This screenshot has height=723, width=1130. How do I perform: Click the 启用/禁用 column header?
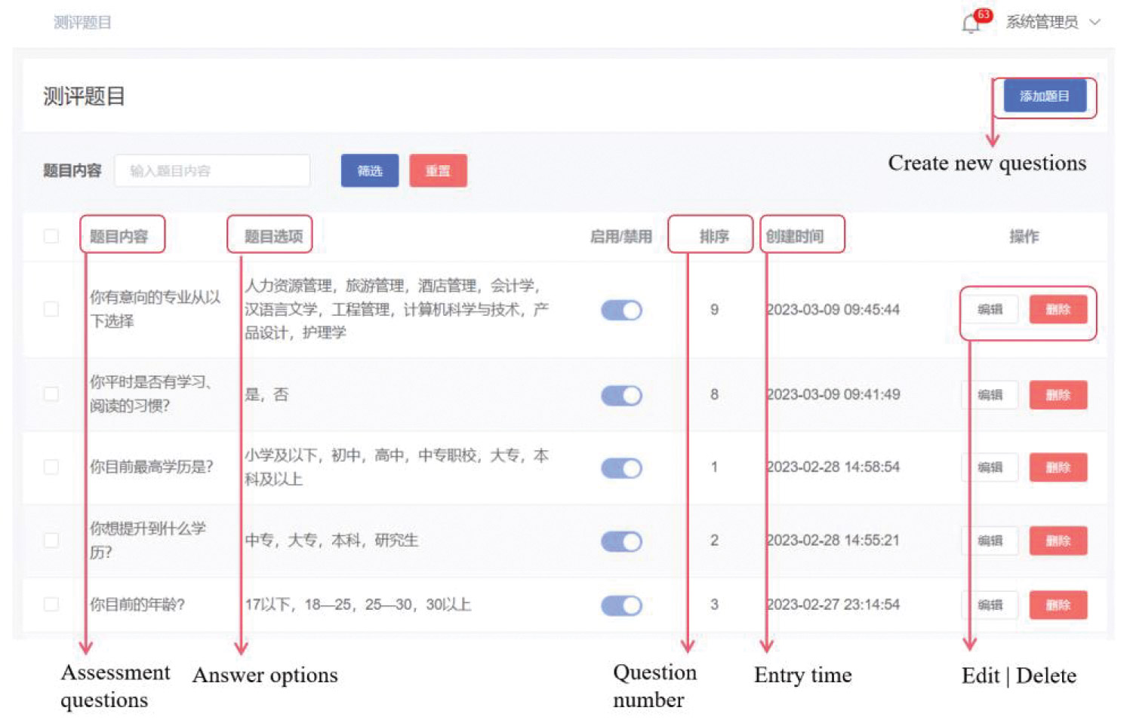pos(620,237)
